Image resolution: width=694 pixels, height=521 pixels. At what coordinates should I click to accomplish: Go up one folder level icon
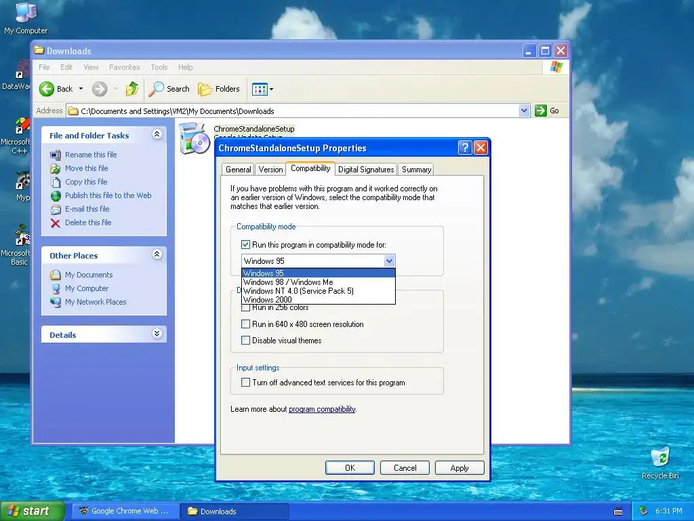[131, 89]
